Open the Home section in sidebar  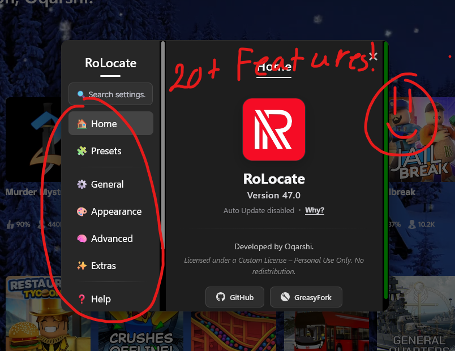click(110, 123)
